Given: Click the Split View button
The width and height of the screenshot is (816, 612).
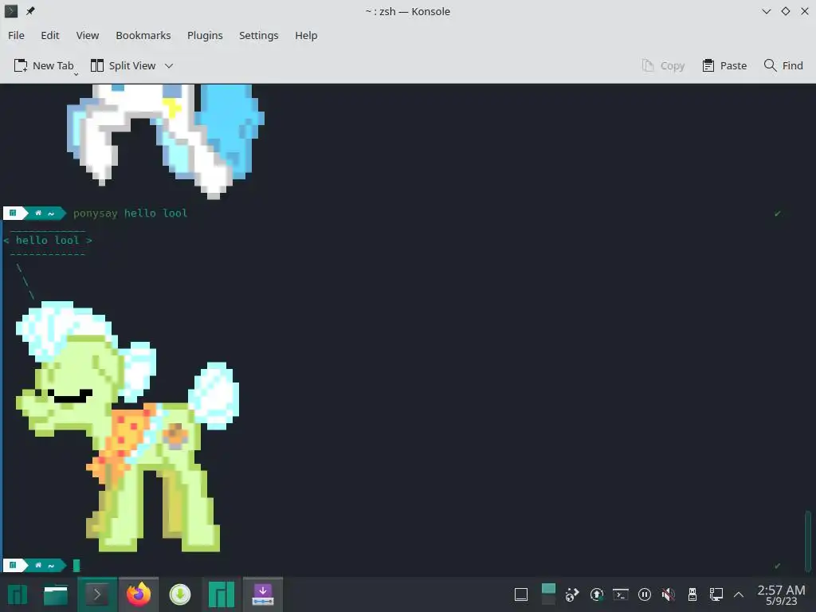Looking at the screenshot, I should coord(124,65).
